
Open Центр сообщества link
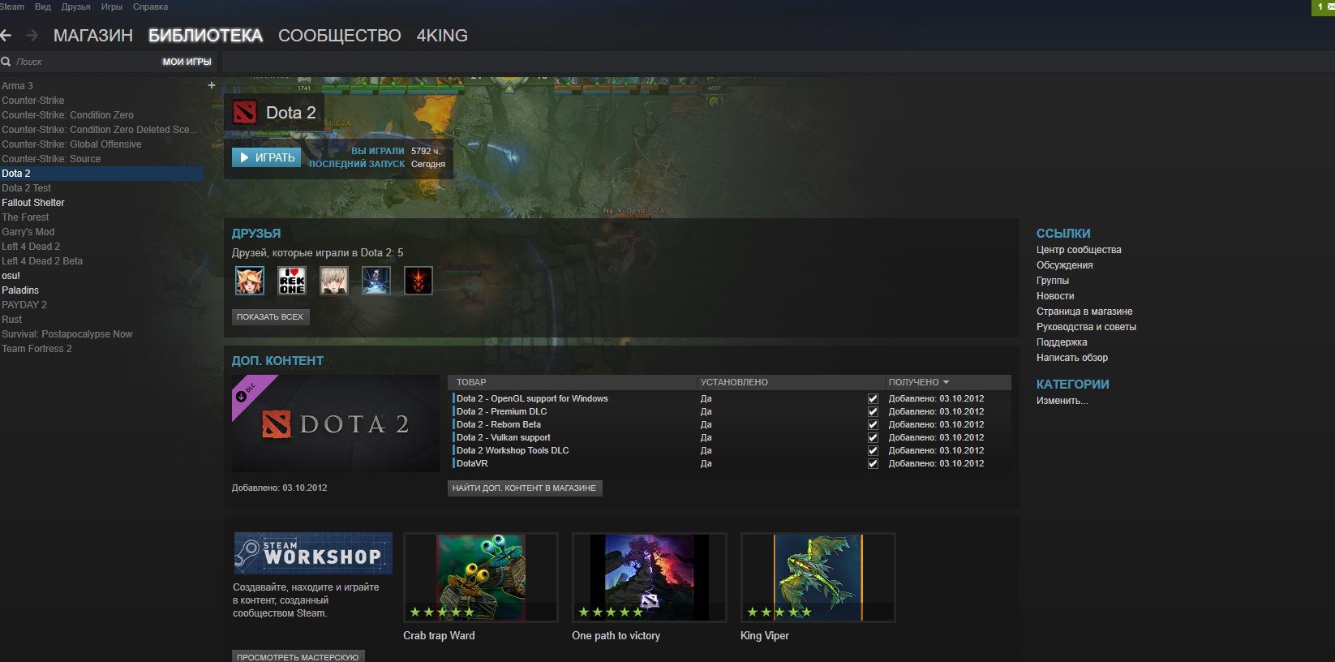coord(1079,250)
